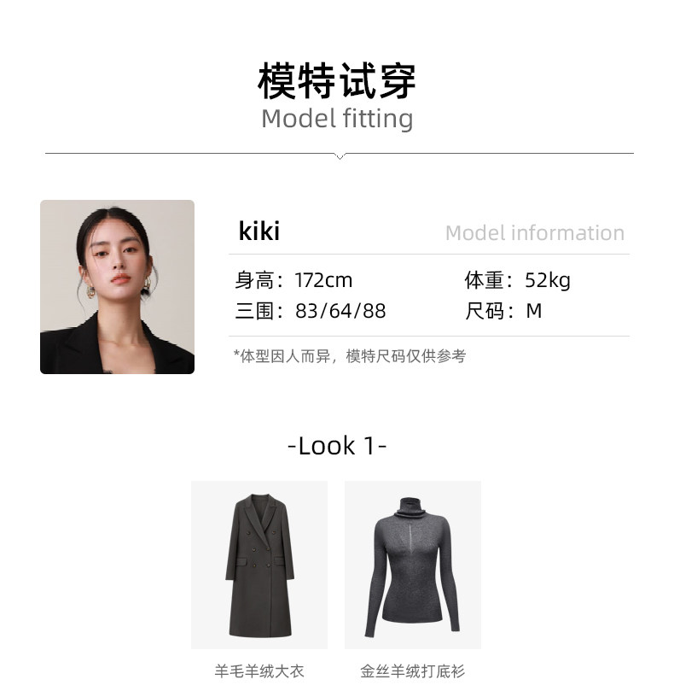Select the wool cashmere coat image
Viewport: 674px width, 697px height.
pos(259,565)
